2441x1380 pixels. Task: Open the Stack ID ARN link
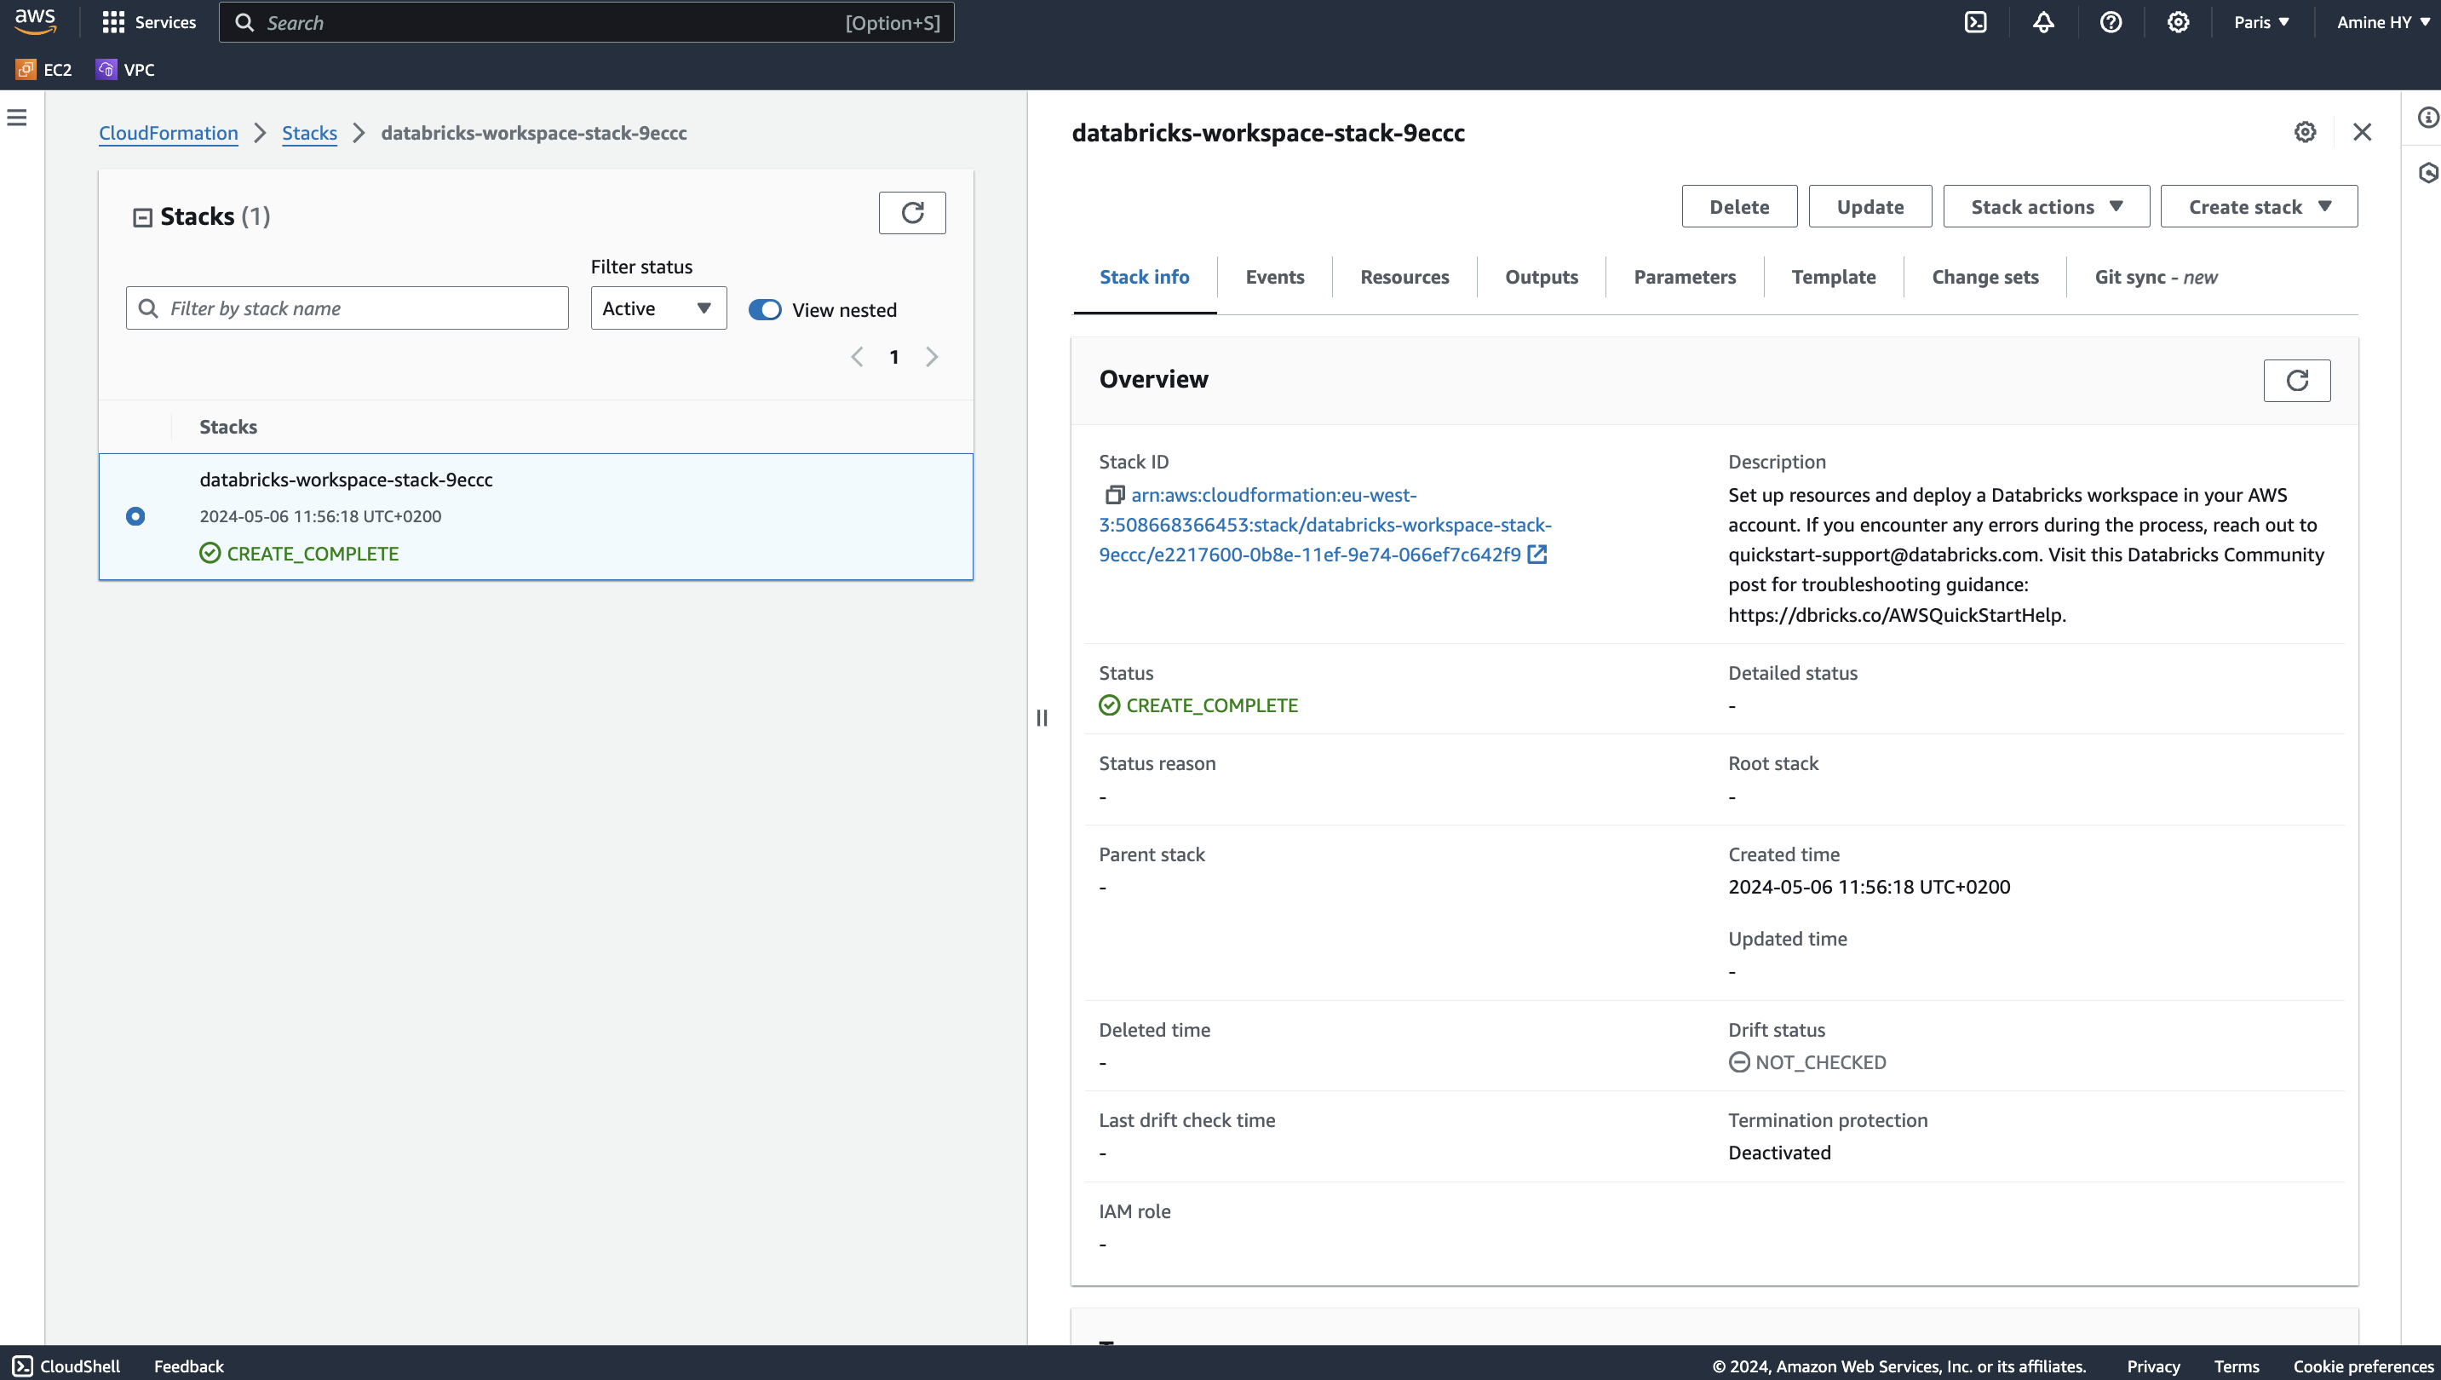1324,524
